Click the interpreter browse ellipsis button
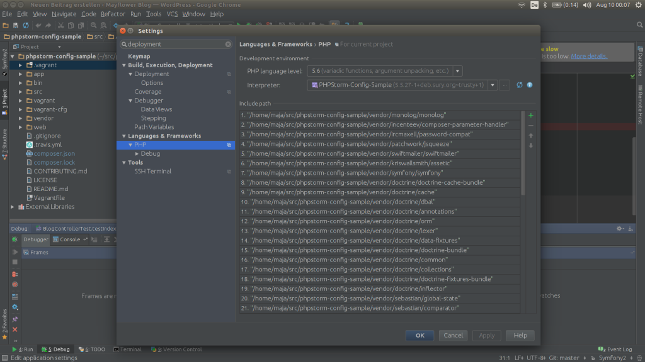This screenshot has width=645, height=362. [505, 85]
